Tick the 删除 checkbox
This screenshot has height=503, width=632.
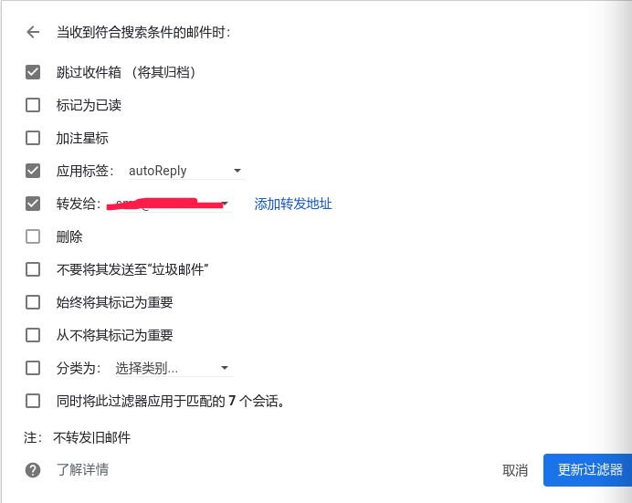(x=33, y=236)
